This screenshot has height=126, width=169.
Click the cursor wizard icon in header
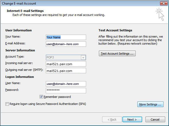(x=160, y=14)
